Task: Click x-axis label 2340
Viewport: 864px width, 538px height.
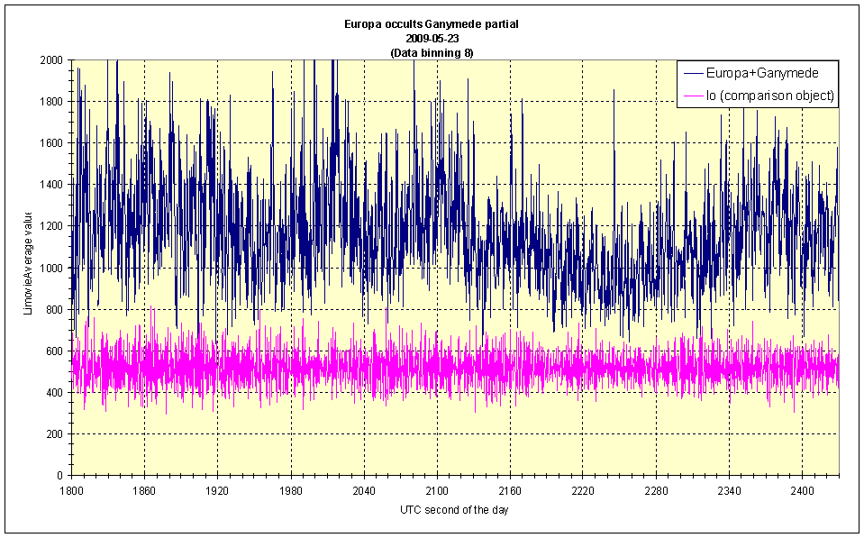Action: click(729, 491)
